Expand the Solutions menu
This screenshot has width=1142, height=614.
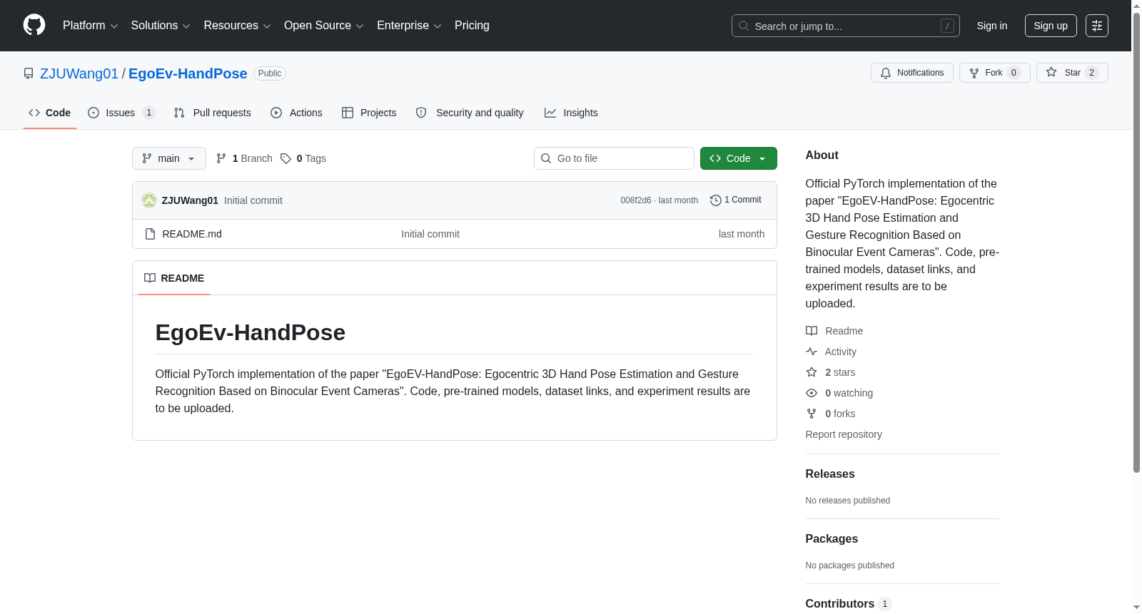coord(161,26)
